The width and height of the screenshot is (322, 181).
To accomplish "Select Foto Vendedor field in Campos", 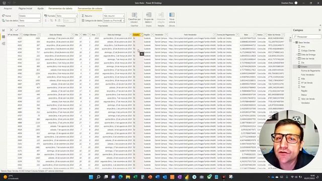I will click(307, 75).
